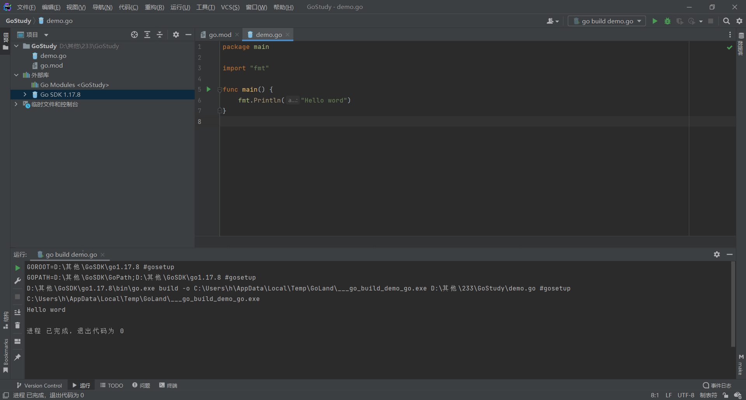The image size is (746, 400).
Task: Click the wrench icon in run panel
Action: point(17,280)
